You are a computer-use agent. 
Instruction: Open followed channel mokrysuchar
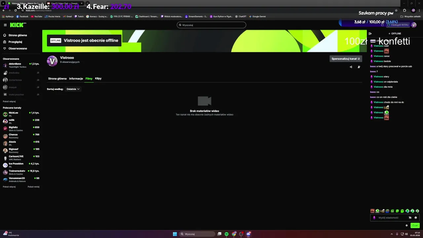21,95
